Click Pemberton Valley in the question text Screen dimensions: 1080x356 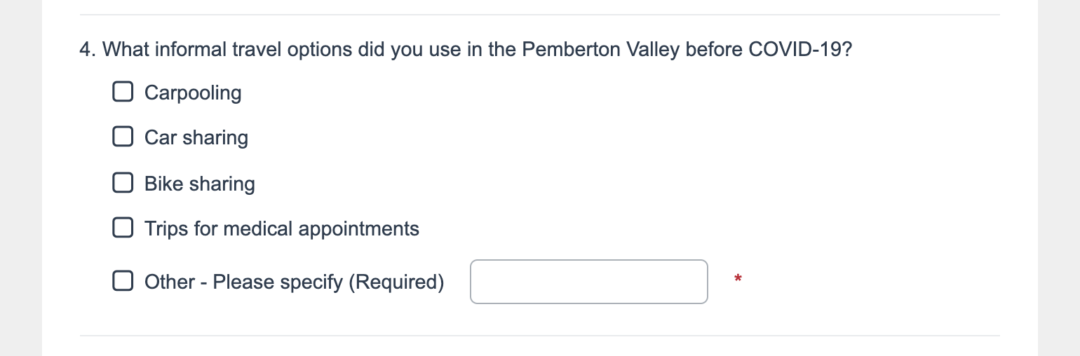pos(601,50)
